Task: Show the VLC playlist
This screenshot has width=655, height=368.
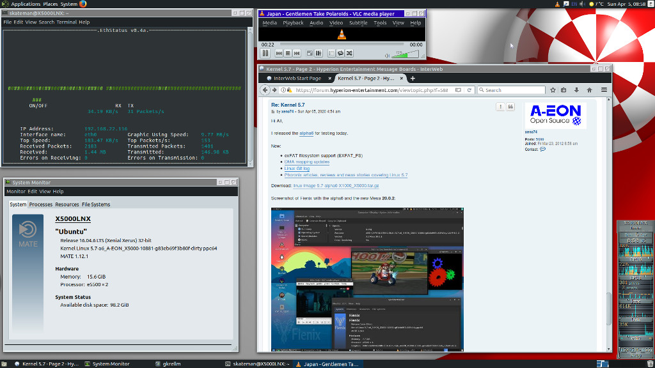Action: (x=331, y=54)
